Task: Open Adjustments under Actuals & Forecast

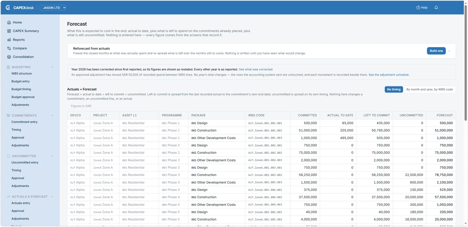Action: point(20,219)
